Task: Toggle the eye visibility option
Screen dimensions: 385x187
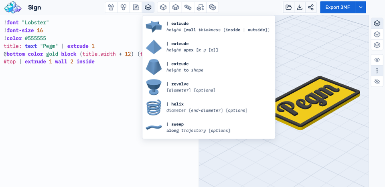Action: (377, 60)
